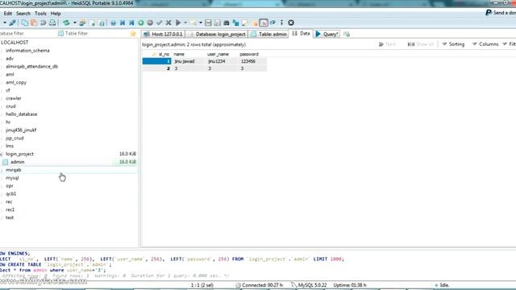Select almirqab_attendance_db database
Screen dimensions: 516x290
click(x=31, y=66)
